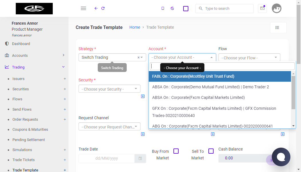Expand Securities plus icon
Image resolution: width=301 pixels, height=172 pixels.
point(65,89)
